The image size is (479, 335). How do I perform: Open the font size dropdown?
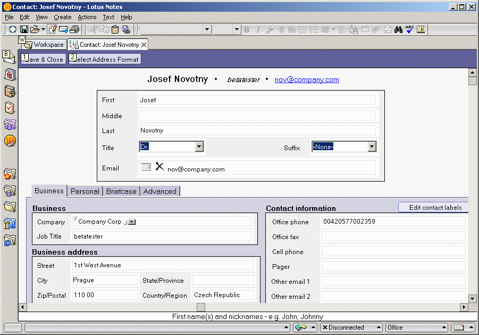(x=237, y=29)
